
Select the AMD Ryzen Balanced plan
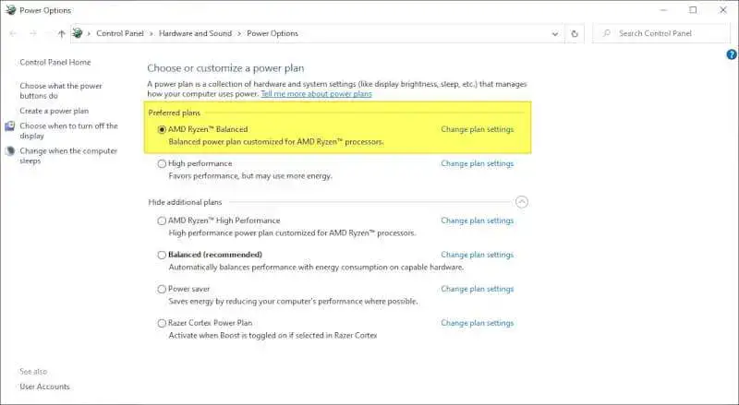[x=162, y=129]
